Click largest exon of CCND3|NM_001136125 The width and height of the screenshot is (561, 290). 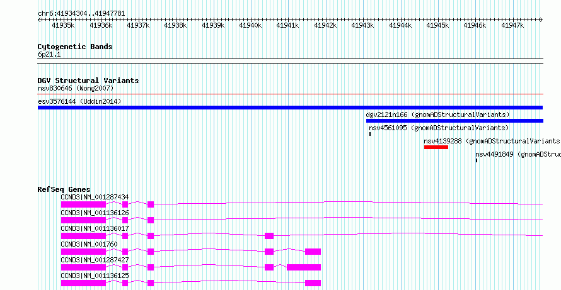pyautogui.click(x=83, y=283)
